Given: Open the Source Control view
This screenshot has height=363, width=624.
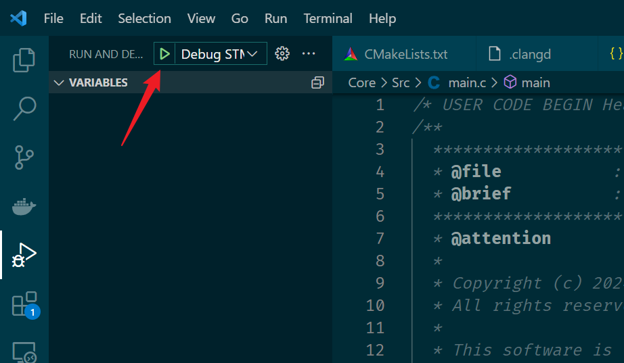Looking at the screenshot, I should coord(24,157).
